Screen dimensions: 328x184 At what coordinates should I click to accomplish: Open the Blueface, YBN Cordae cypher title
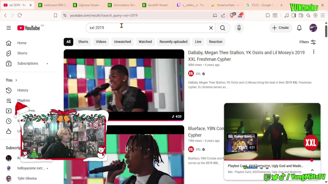[206, 132]
